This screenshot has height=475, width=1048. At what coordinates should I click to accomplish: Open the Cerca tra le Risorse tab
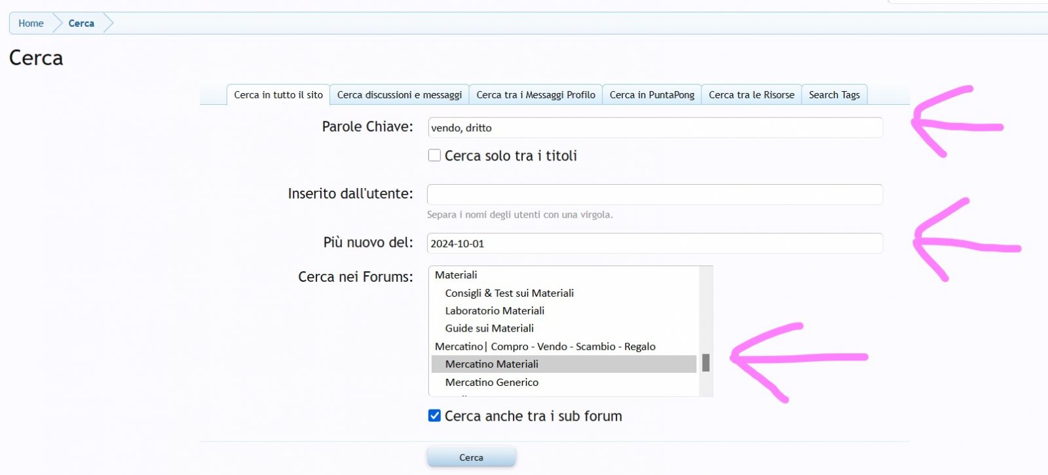[751, 95]
